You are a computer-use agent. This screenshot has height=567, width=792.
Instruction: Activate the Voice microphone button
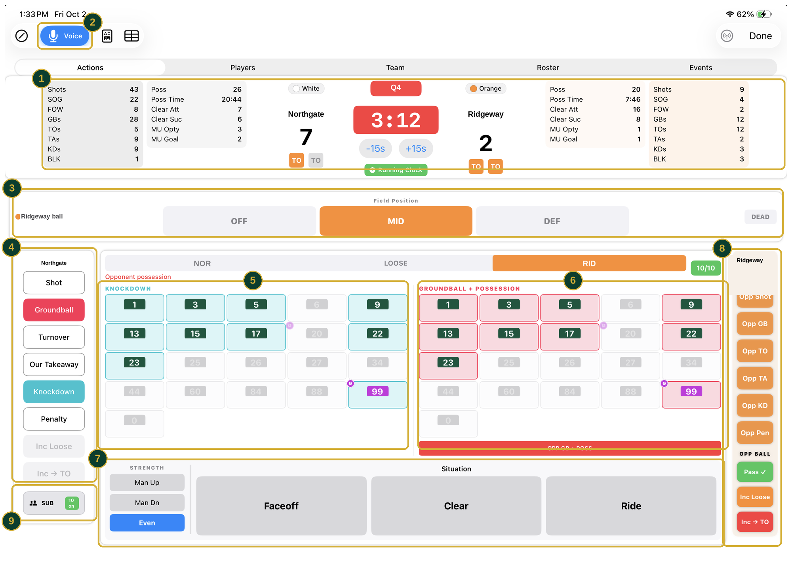pos(65,36)
